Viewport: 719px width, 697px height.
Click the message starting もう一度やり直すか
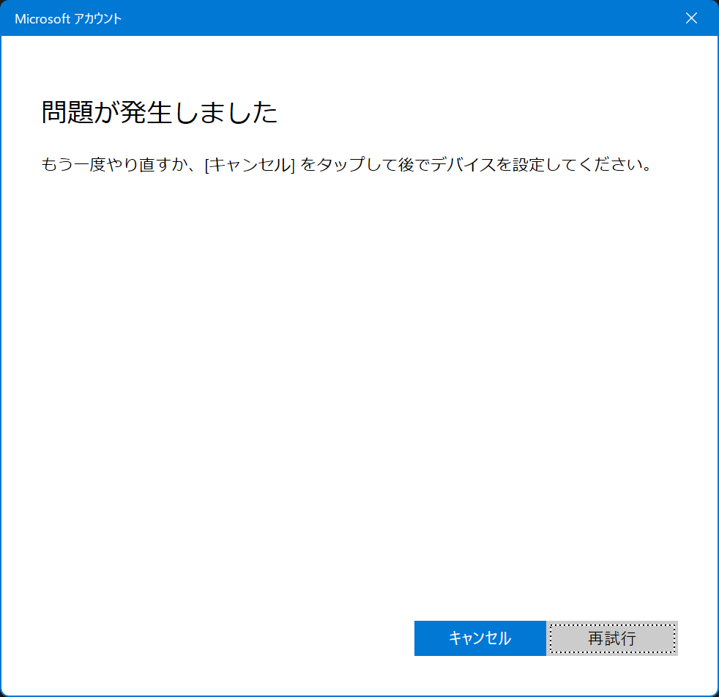346,164
